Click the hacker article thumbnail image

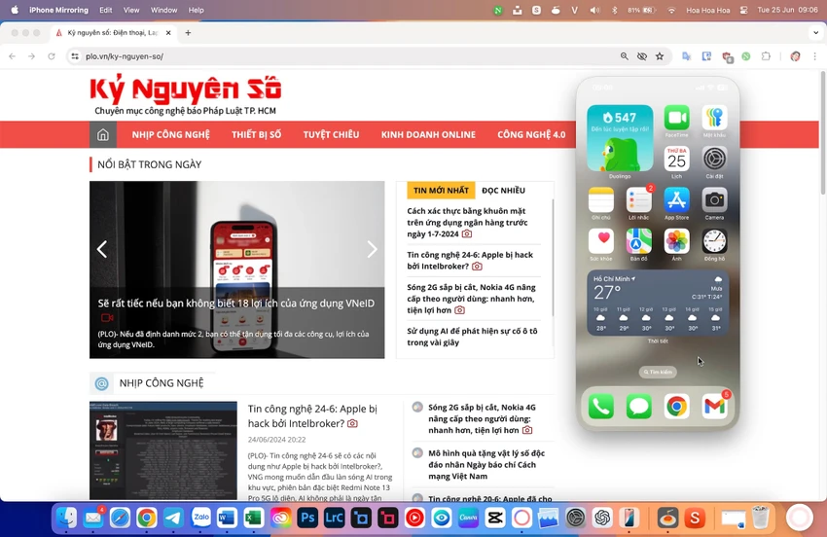163,450
